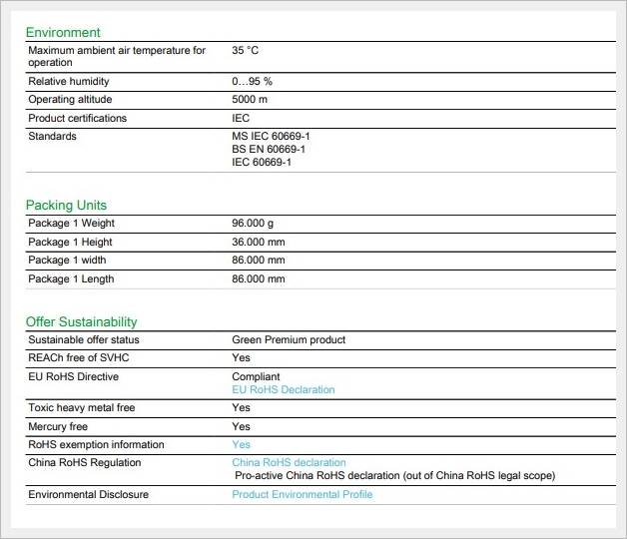627x539 pixels.
Task: Open the Product Environmental Profile link
Action: tap(303, 495)
